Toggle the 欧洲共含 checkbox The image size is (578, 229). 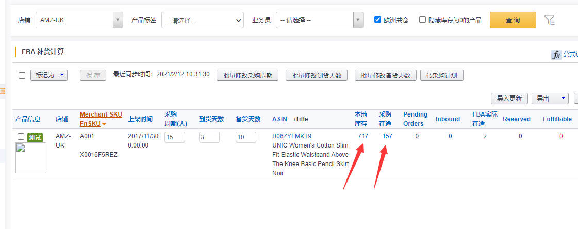click(x=378, y=20)
